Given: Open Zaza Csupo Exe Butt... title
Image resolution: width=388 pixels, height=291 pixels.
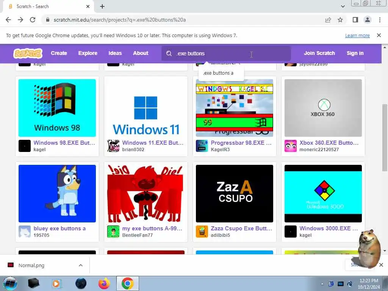Looking at the screenshot, I should pos(241,228).
